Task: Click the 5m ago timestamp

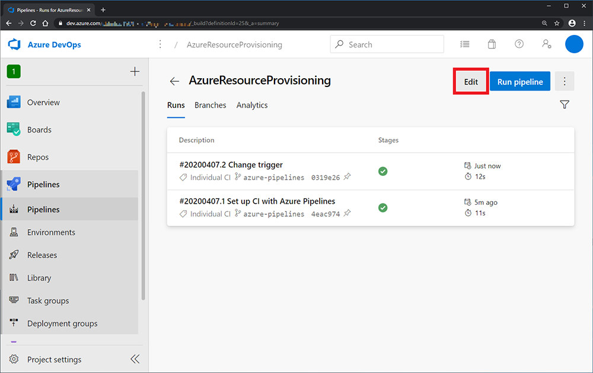Action: click(x=486, y=202)
